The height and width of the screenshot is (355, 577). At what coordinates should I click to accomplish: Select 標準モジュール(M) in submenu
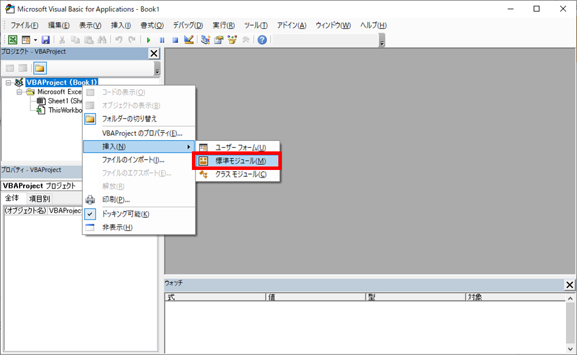[238, 161]
